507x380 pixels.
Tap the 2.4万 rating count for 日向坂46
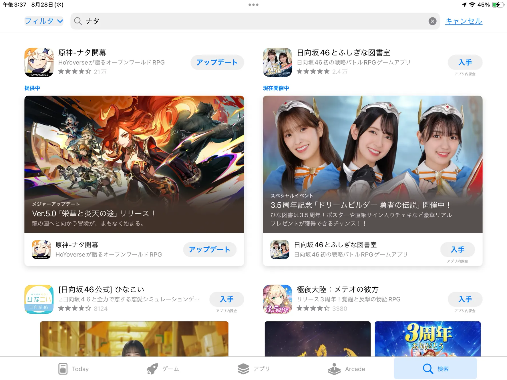click(x=340, y=71)
